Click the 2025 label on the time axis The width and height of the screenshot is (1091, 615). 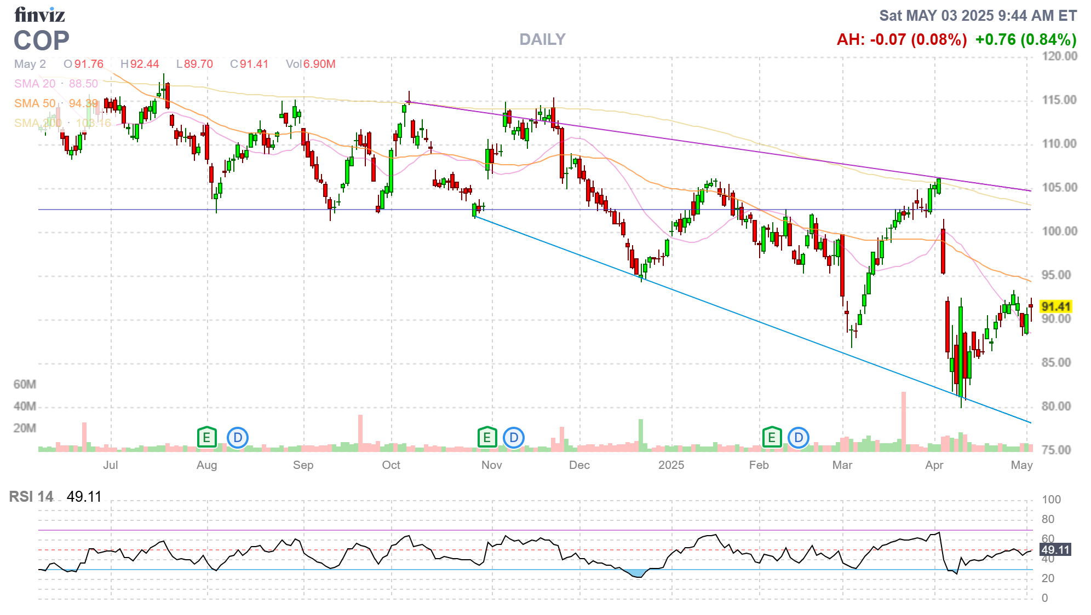click(671, 465)
